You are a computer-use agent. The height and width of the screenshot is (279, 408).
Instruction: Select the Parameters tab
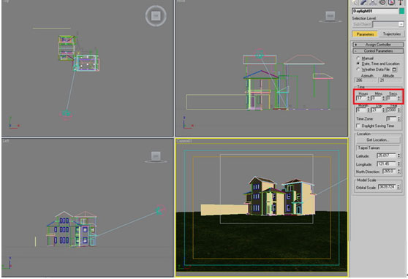point(365,34)
